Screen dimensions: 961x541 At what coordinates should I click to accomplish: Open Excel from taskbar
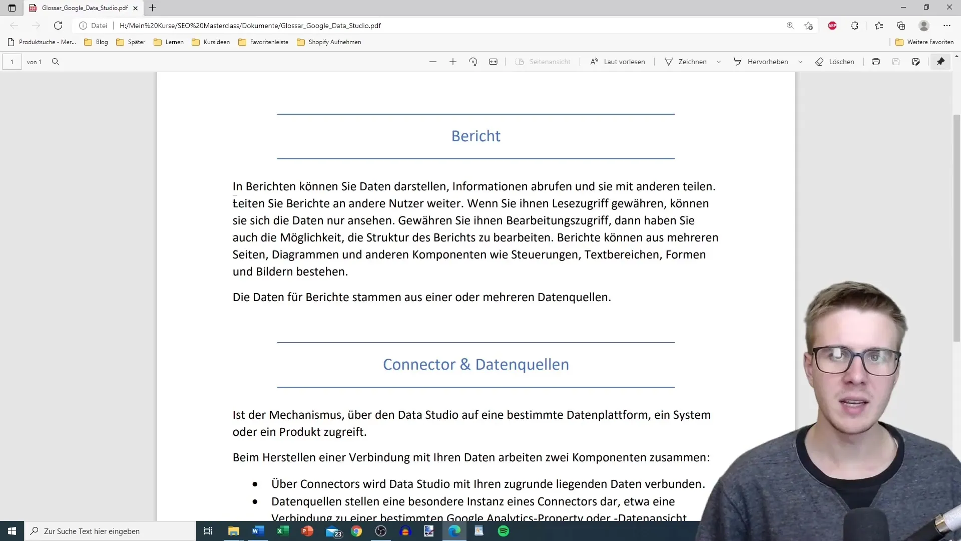click(x=282, y=531)
